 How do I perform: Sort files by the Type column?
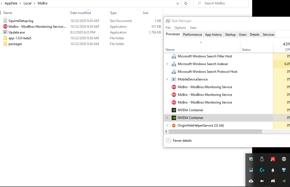click(124, 13)
